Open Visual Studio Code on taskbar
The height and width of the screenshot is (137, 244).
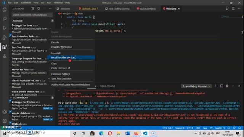pos(145,134)
